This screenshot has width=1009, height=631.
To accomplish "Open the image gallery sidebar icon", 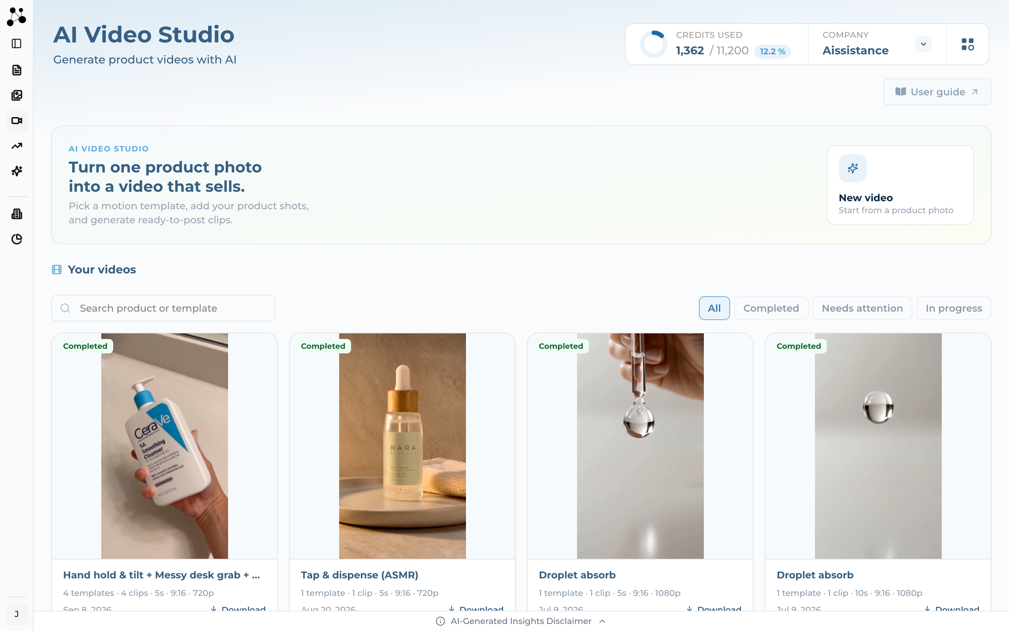I will pos(17,95).
